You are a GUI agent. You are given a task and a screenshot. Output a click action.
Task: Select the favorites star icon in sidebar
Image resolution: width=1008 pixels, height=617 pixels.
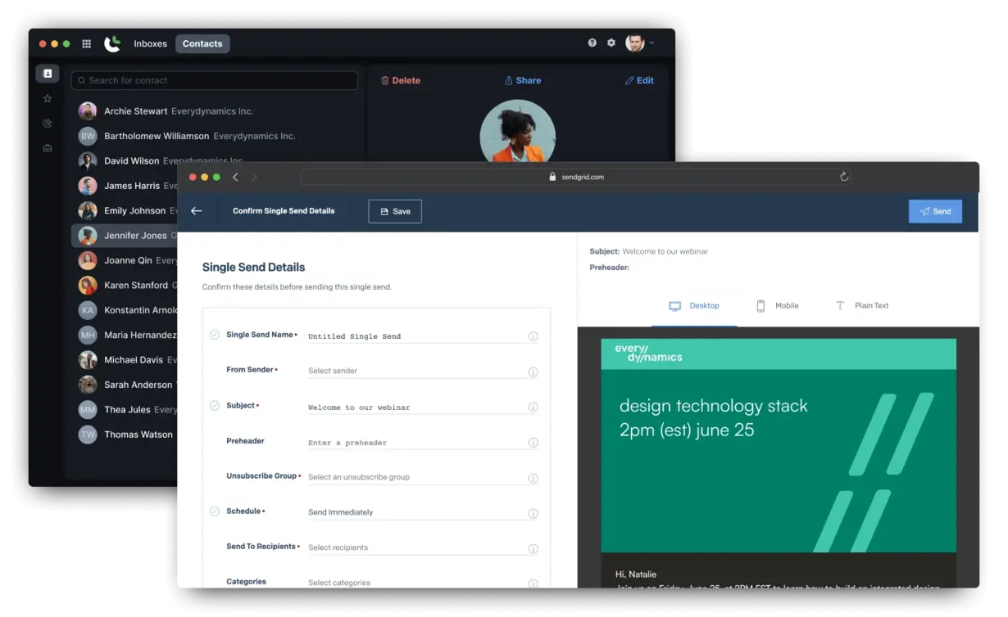tap(48, 98)
